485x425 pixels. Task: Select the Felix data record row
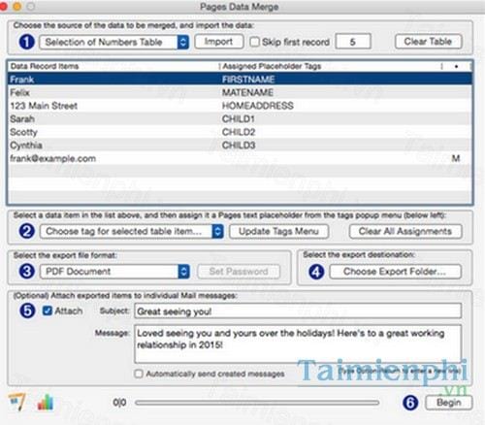(x=240, y=92)
